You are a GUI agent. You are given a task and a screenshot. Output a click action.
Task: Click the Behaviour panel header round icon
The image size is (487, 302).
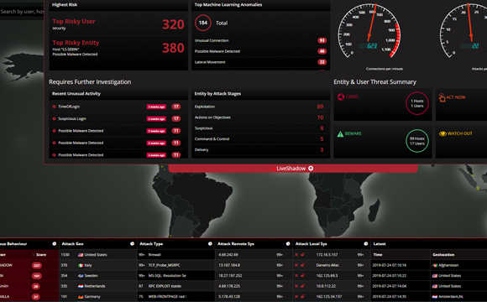click(55, 243)
